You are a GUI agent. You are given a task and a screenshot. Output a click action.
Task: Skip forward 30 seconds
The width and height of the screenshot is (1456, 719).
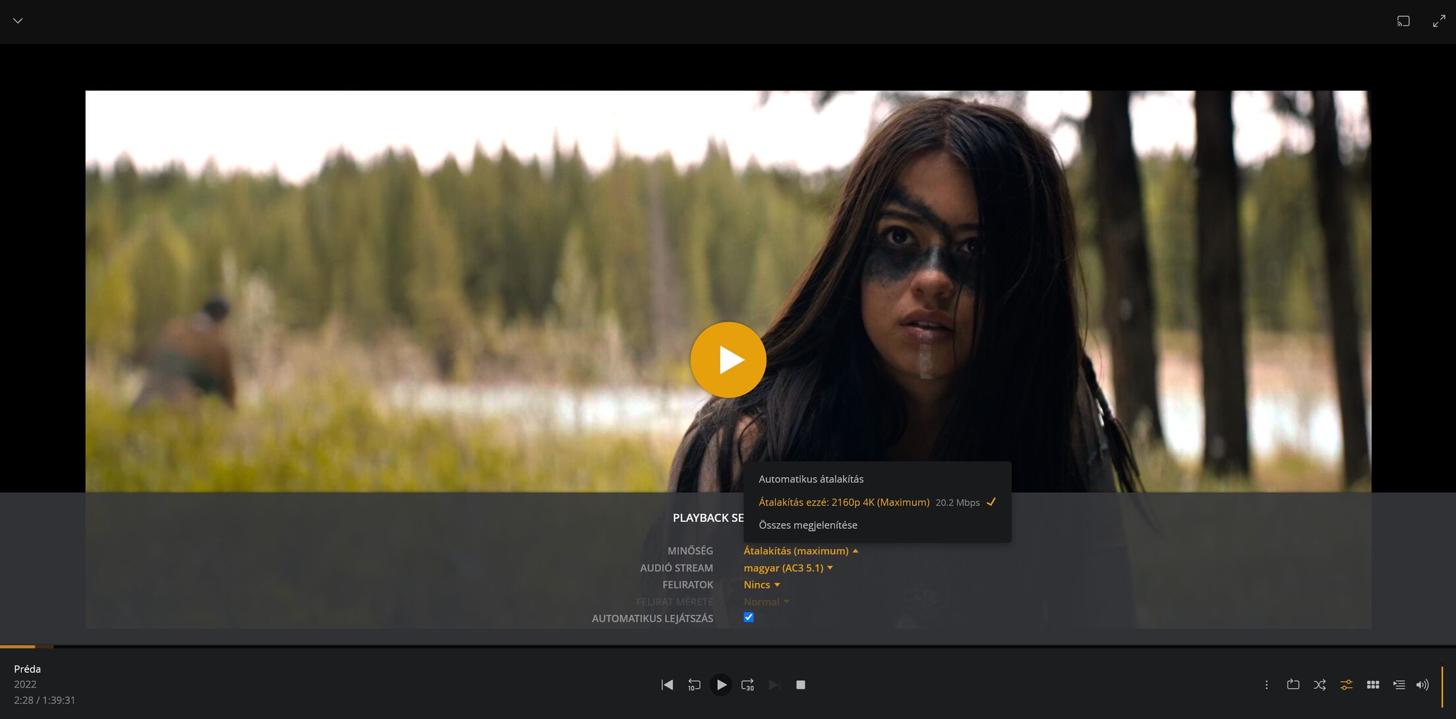pos(747,685)
